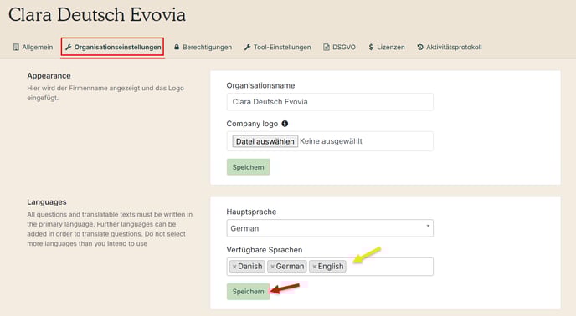Viewport: 576px width, 316px height.
Task: Save the Appearance section with Speichern
Action: pos(248,167)
